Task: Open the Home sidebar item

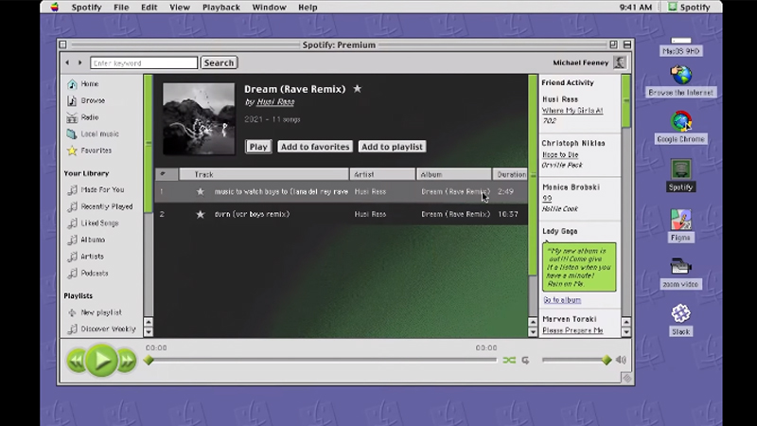Action: click(x=83, y=84)
